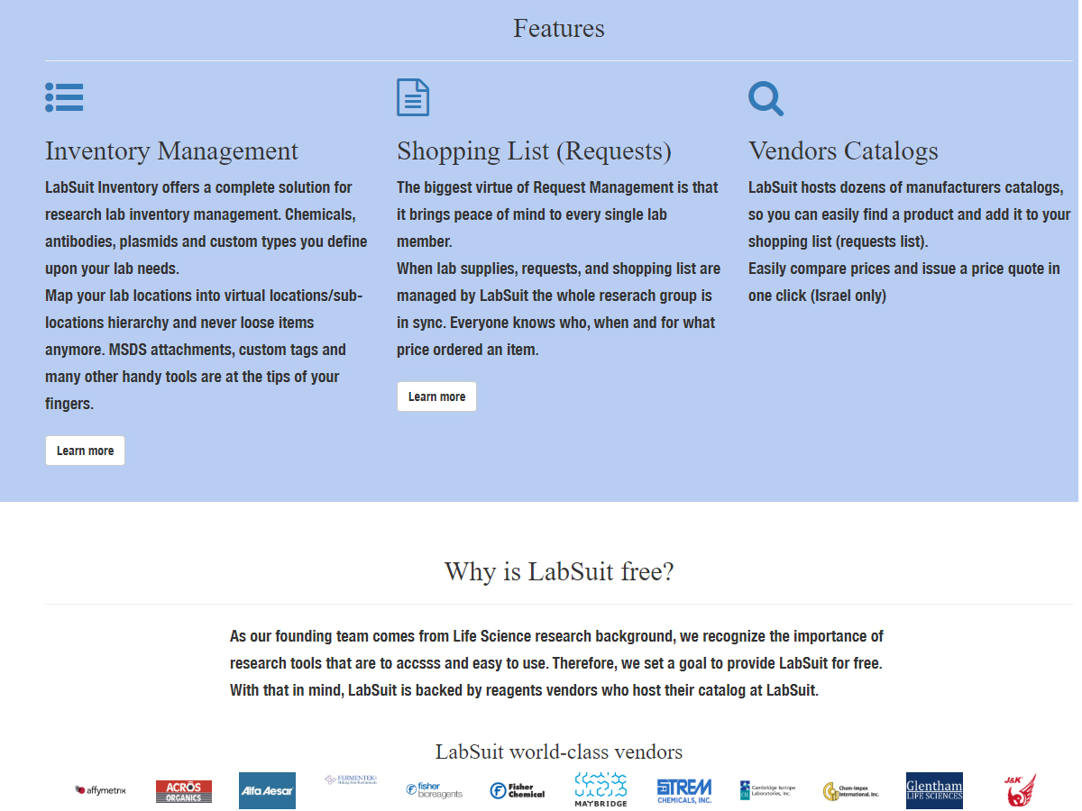
Task: Click the Inventory Management list icon
Action: pyautogui.click(x=64, y=97)
